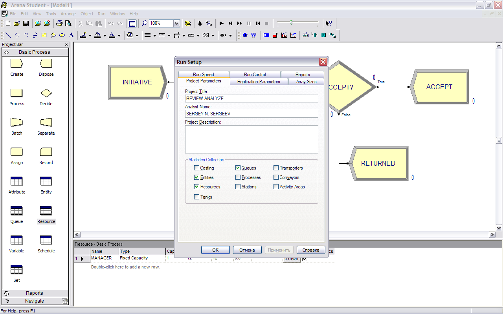Expand the Reports panel in Project Bar
The height and width of the screenshot is (314, 503).
[35, 293]
